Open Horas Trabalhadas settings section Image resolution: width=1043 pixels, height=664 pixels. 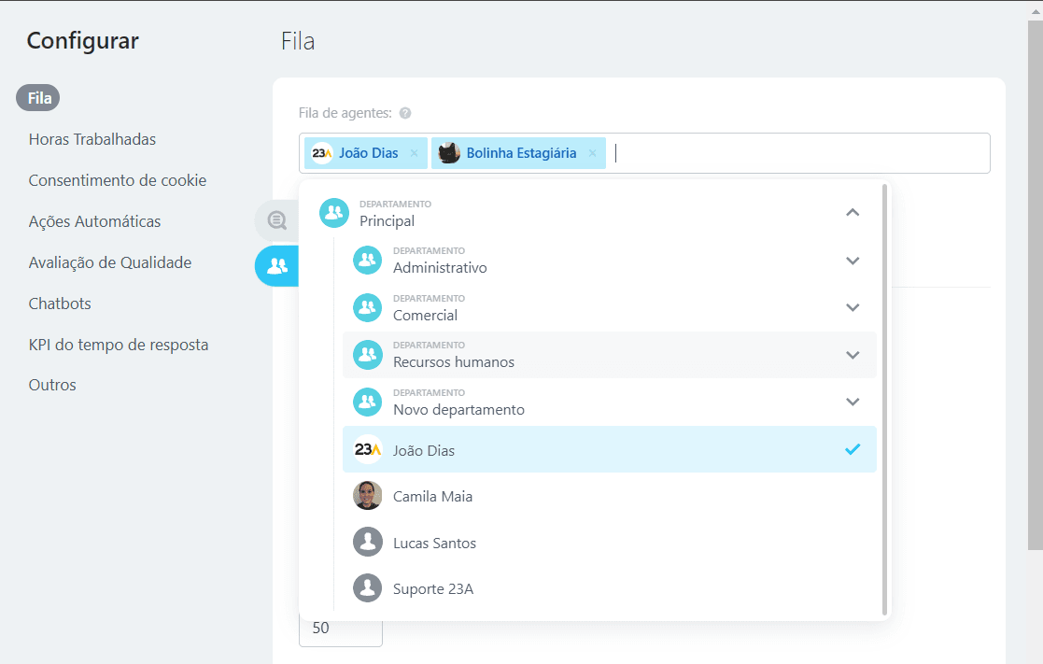92,139
